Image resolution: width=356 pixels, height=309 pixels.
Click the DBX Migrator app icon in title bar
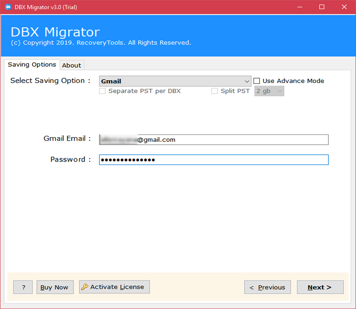(x=8, y=7)
